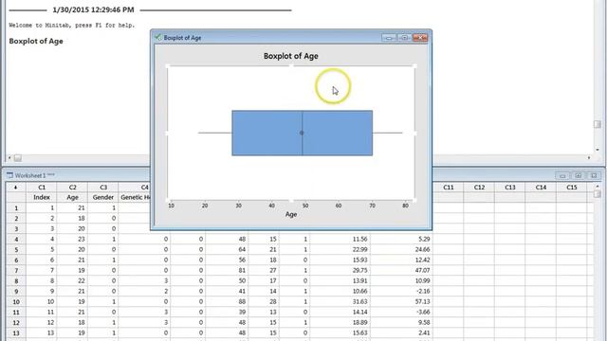The height and width of the screenshot is (341, 607).
Task: Click the Age cell with value 23 in row 4
Action: coord(72,239)
